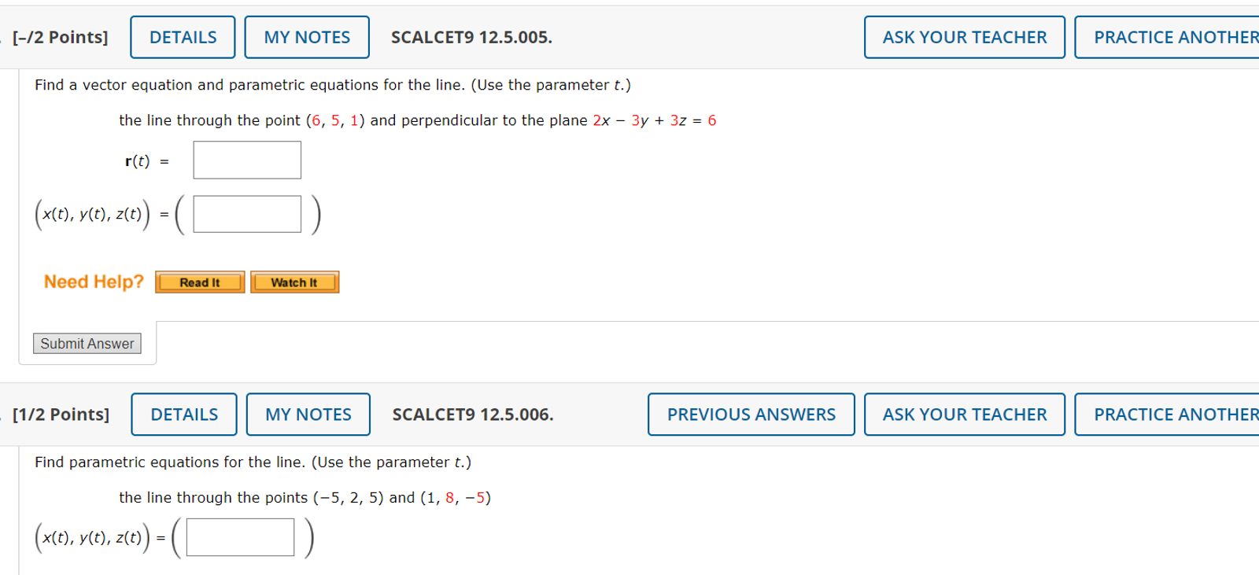1259x575 pixels.
Task: Open MY NOTES for the first problem
Action: pos(307,36)
